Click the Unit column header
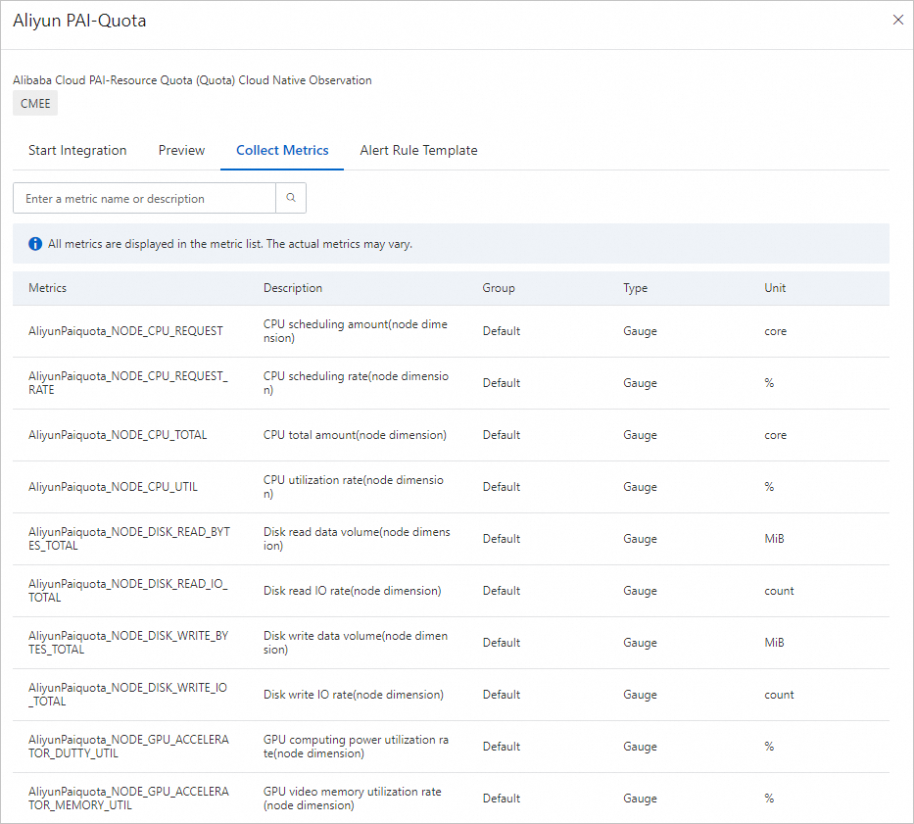This screenshot has width=914, height=824. coord(775,288)
